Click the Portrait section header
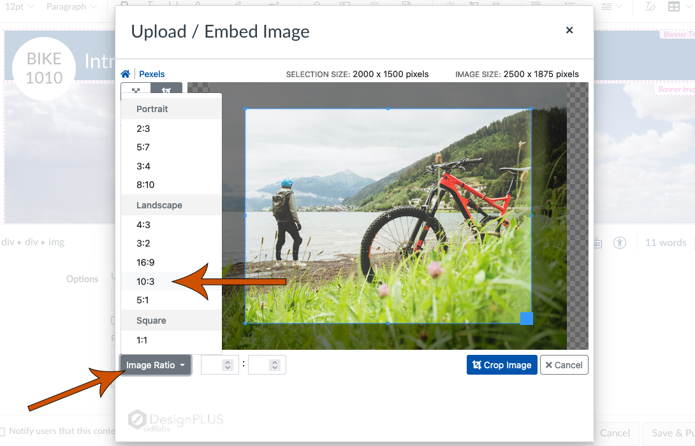This screenshot has height=446, width=695. pos(152,109)
